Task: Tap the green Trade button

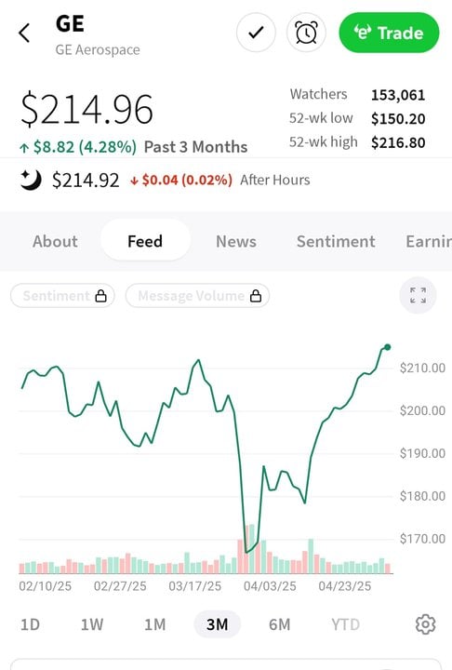Action: coord(389,33)
